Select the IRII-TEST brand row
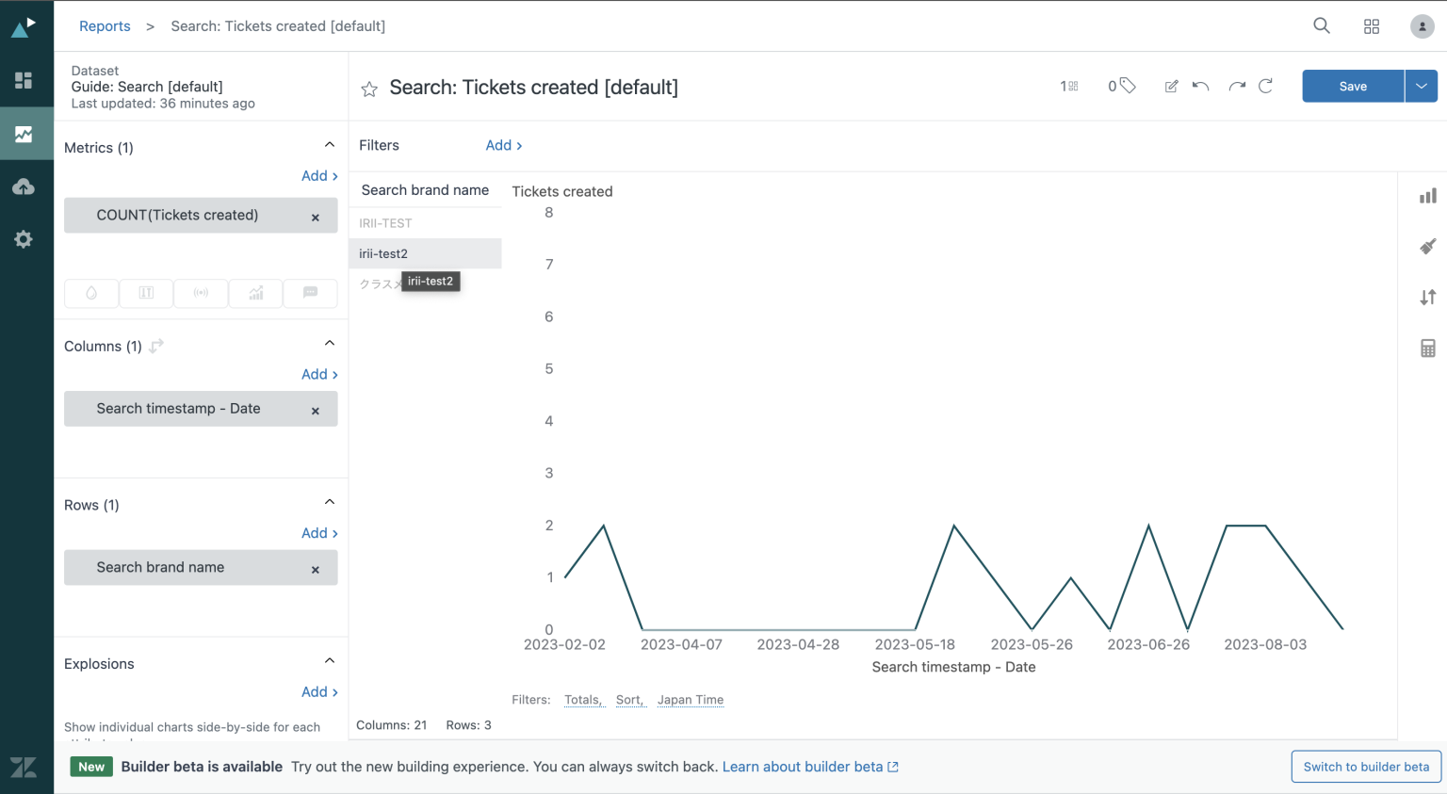Viewport: 1447px width, 794px height. (x=425, y=223)
